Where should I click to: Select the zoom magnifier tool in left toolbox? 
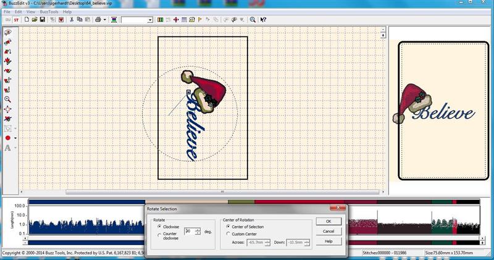pos(8,99)
